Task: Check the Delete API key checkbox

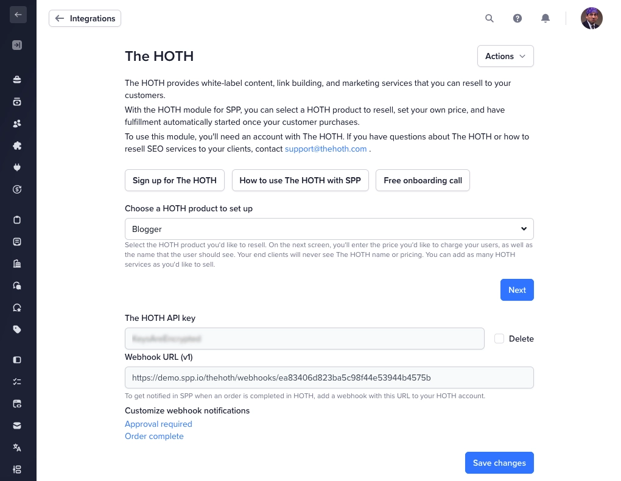Action: 499,339
